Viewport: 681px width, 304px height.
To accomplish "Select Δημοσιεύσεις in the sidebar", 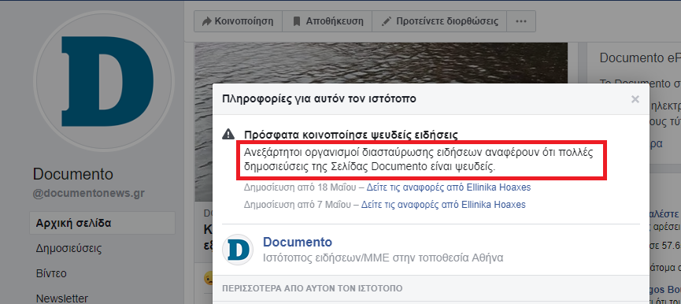I will click(68, 248).
